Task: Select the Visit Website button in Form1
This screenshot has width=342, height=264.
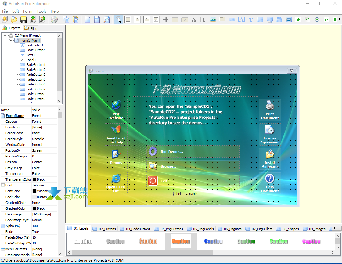Action: coord(116,110)
